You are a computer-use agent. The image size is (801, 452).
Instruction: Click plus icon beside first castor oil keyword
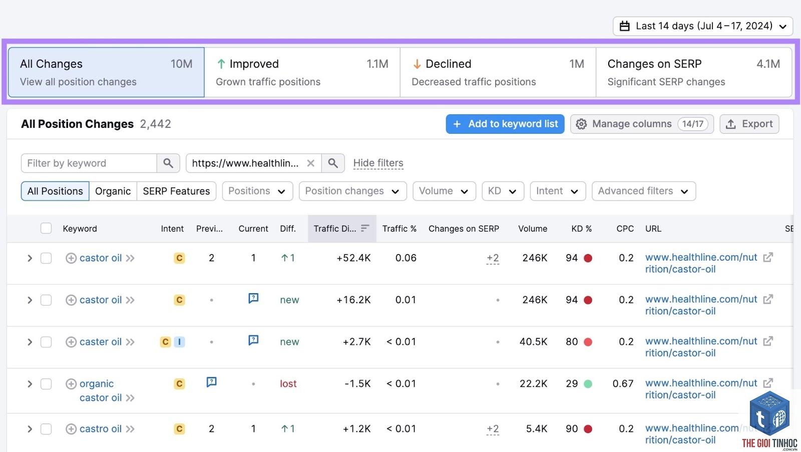[71, 258]
